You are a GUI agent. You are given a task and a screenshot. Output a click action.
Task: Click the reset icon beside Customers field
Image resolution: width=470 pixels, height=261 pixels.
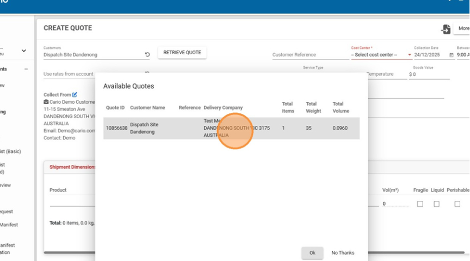[147, 55]
